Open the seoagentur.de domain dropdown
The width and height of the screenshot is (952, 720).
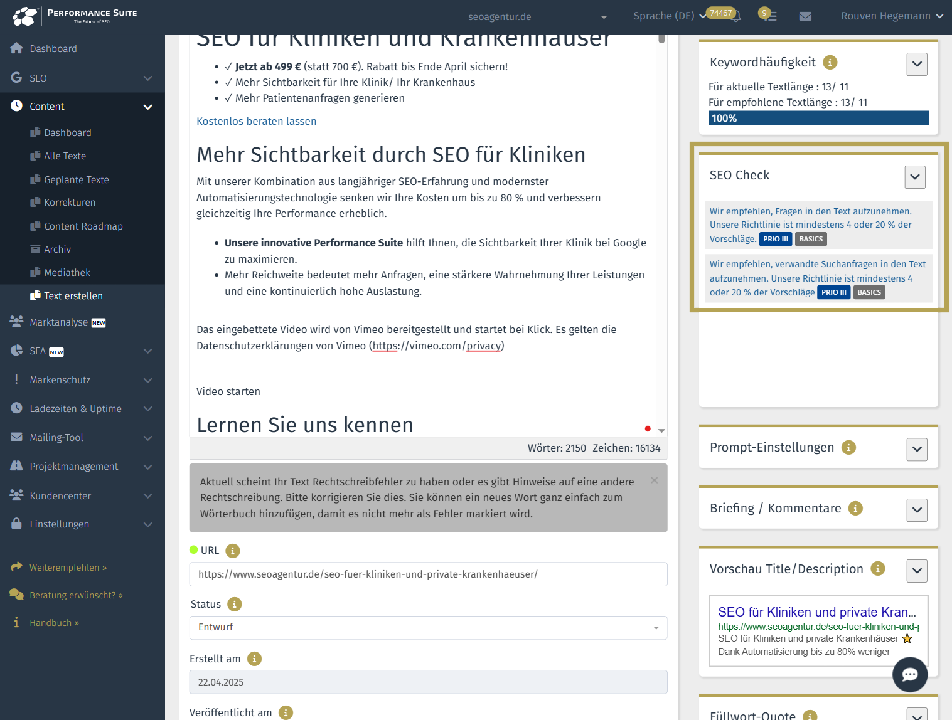[x=538, y=17]
